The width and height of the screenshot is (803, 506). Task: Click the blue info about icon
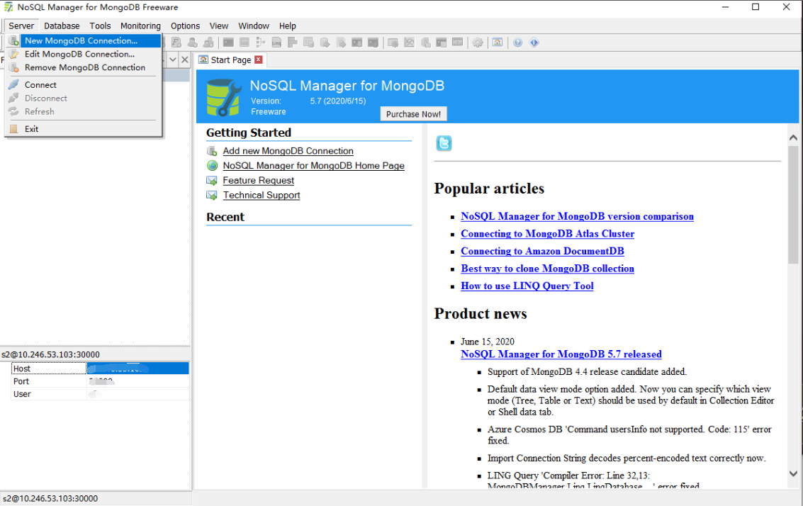(x=534, y=43)
